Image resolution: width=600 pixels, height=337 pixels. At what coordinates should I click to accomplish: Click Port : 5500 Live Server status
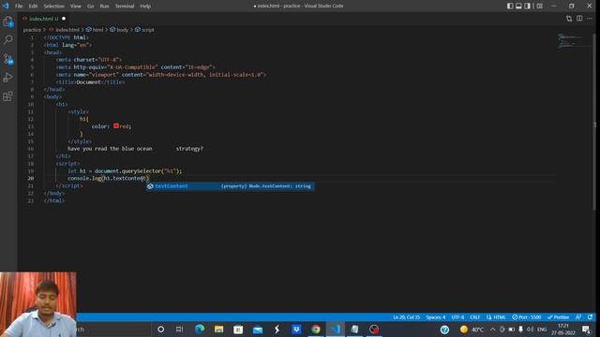tap(527, 317)
